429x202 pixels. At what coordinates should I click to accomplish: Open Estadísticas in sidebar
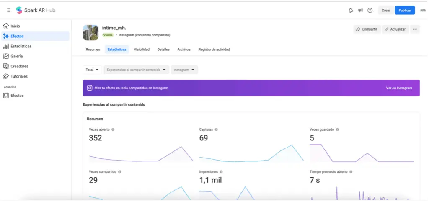click(35, 46)
